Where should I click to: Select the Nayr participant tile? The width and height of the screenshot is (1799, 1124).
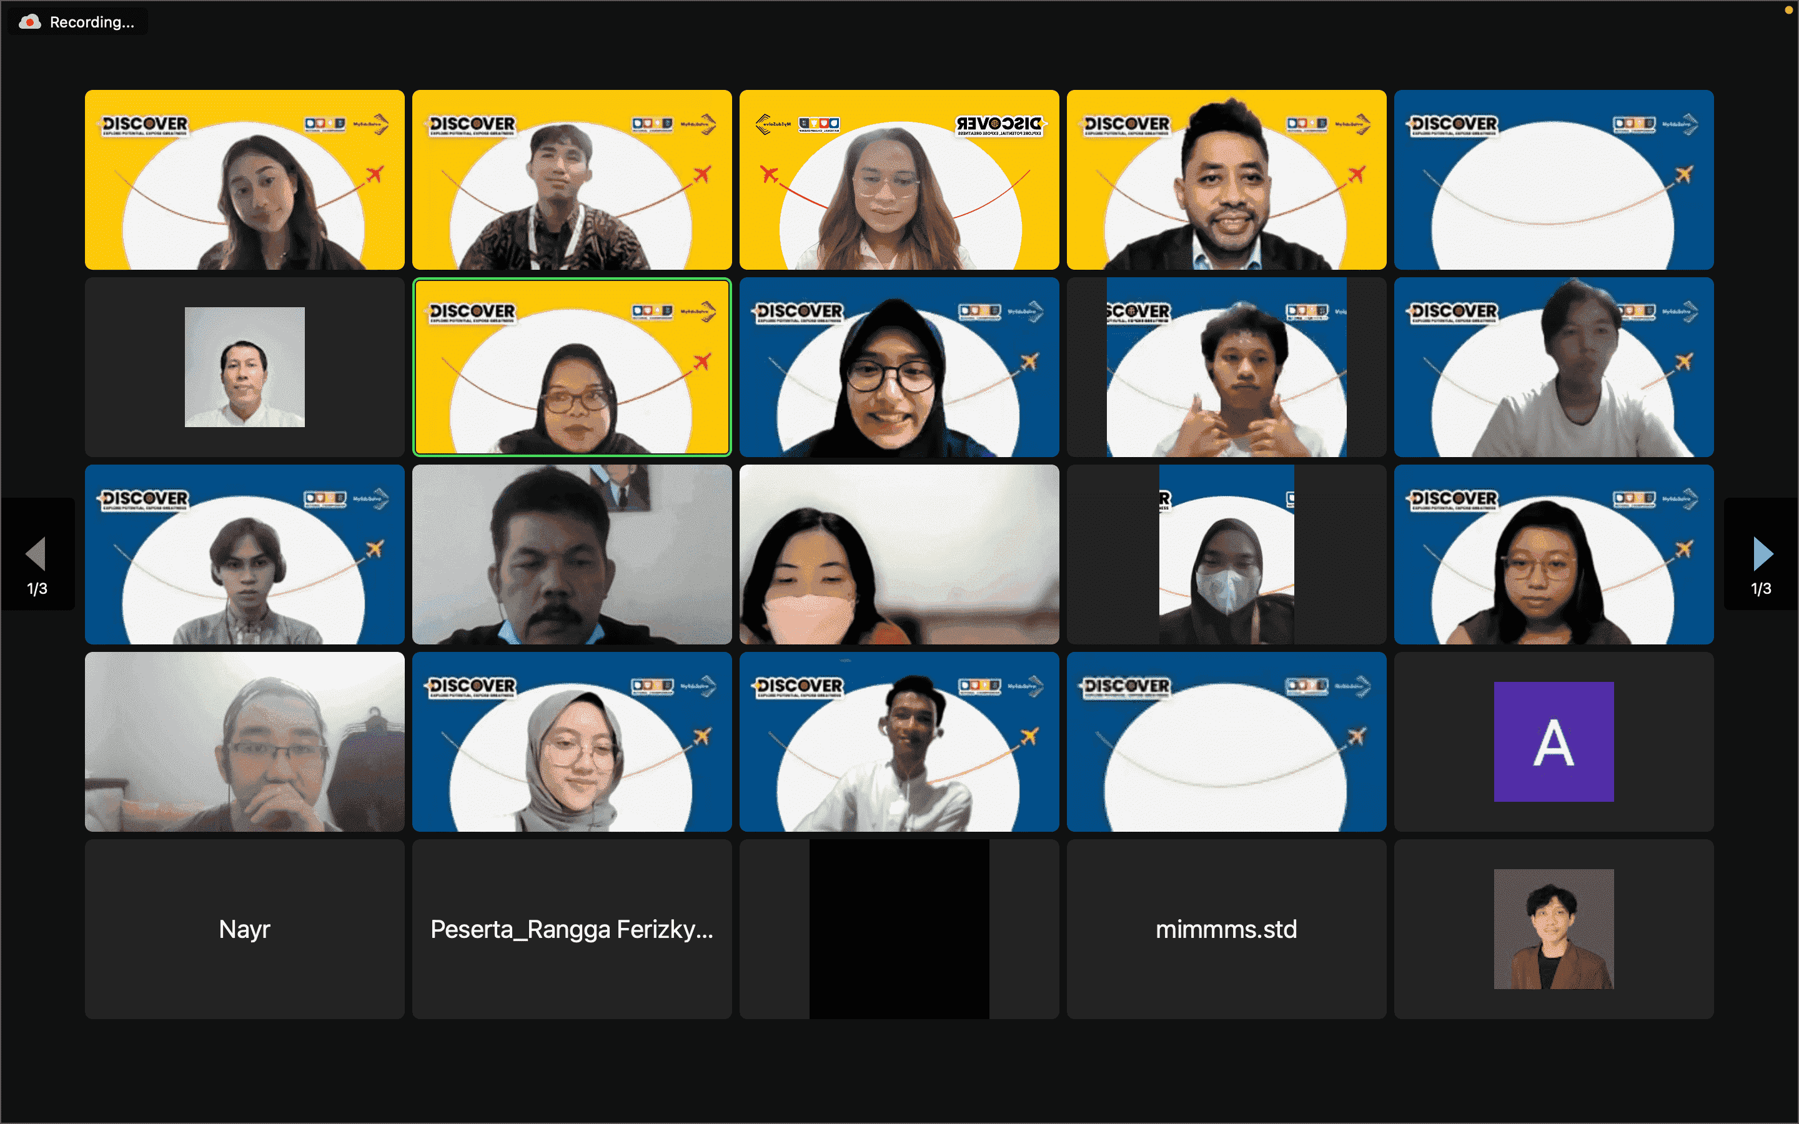tap(245, 929)
